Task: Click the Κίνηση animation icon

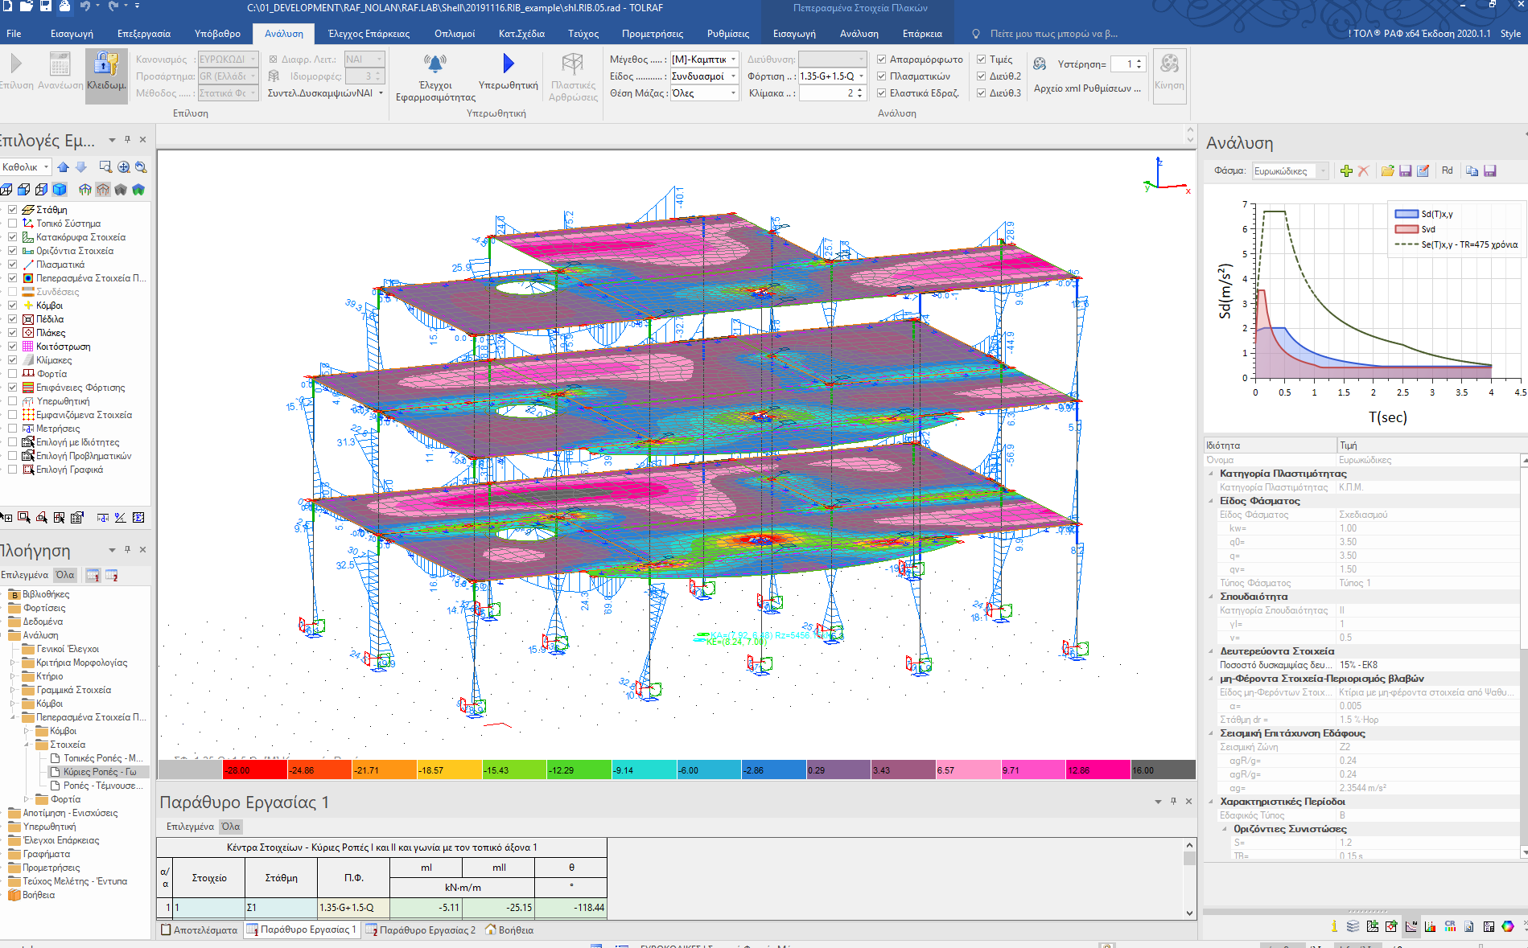Action: pos(1169,64)
